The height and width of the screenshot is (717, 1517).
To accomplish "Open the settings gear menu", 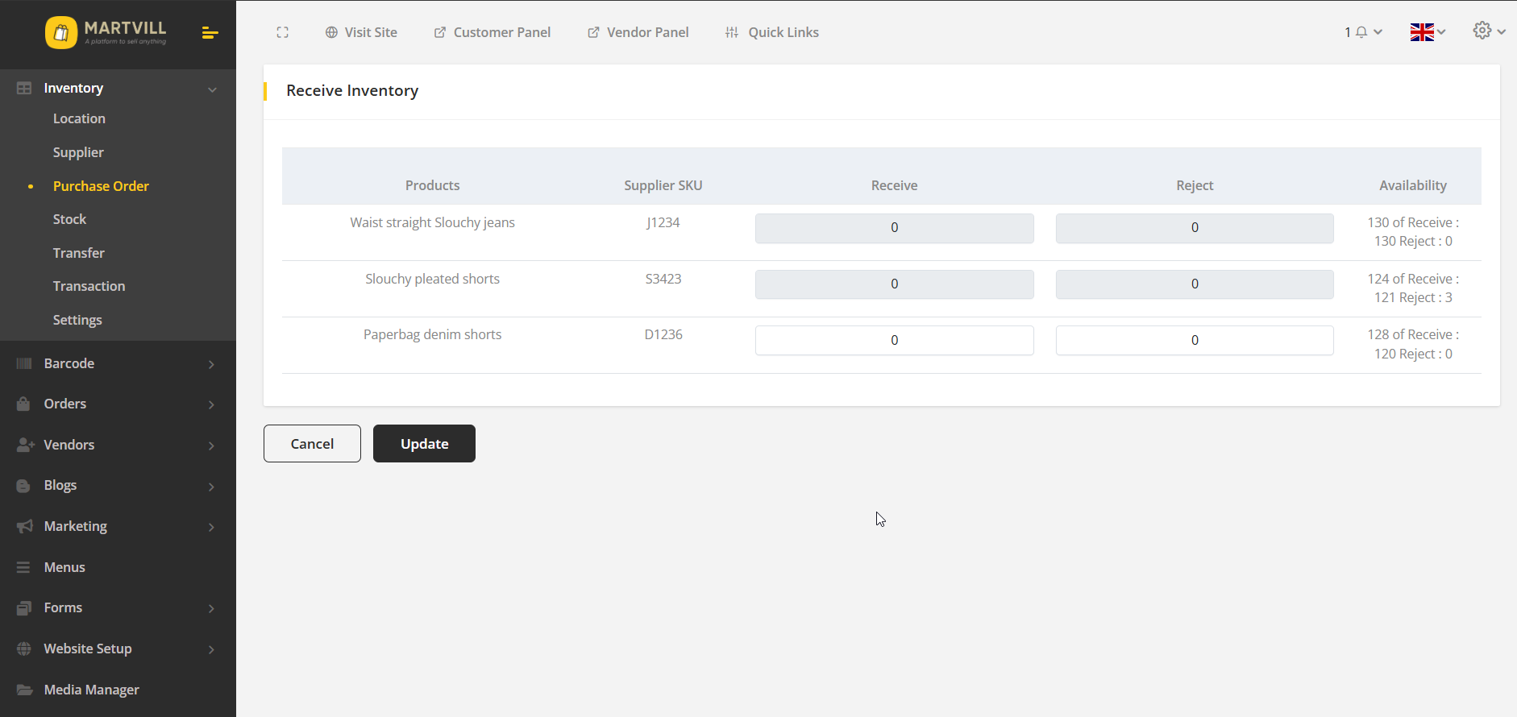I will [x=1488, y=31].
